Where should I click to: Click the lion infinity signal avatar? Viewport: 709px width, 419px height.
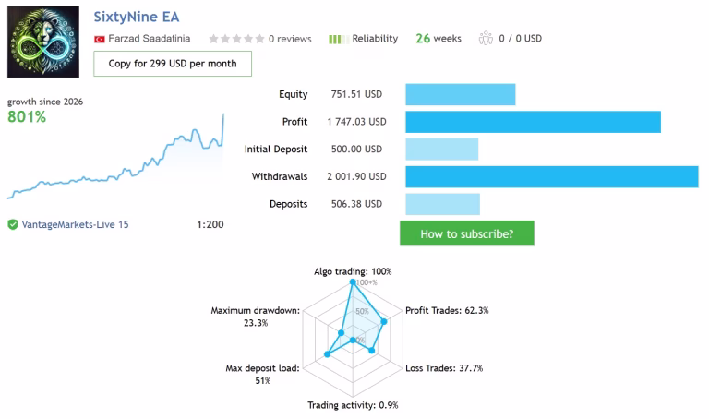point(43,42)
